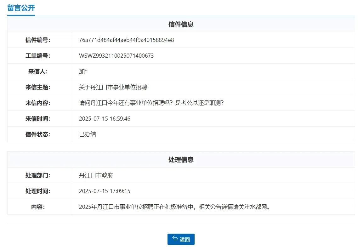The height and width of the screenshot is (250, 358).
Task: Click the 处理部门 label
Action: coord(38,175)
